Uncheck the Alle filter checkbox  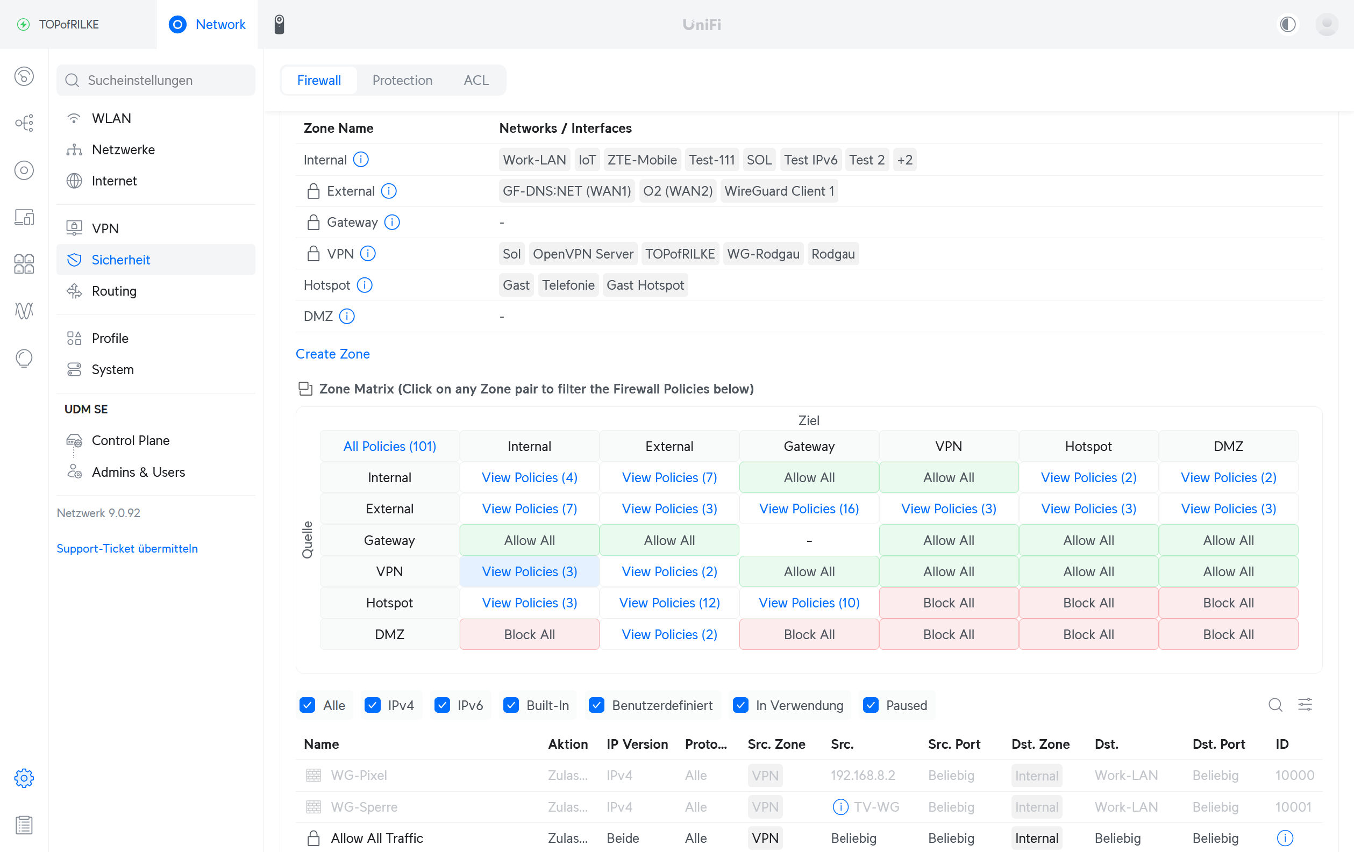tap(308, 705)
